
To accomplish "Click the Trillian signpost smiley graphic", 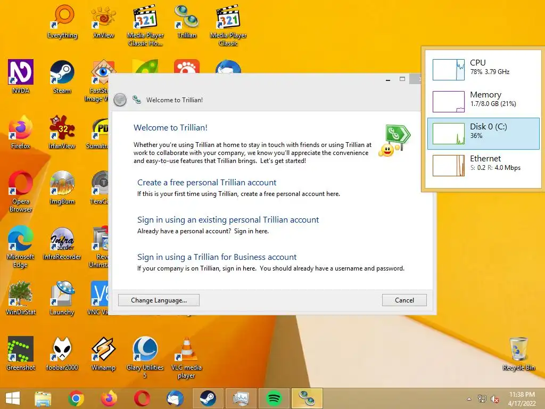I will (x=394, y=141).
